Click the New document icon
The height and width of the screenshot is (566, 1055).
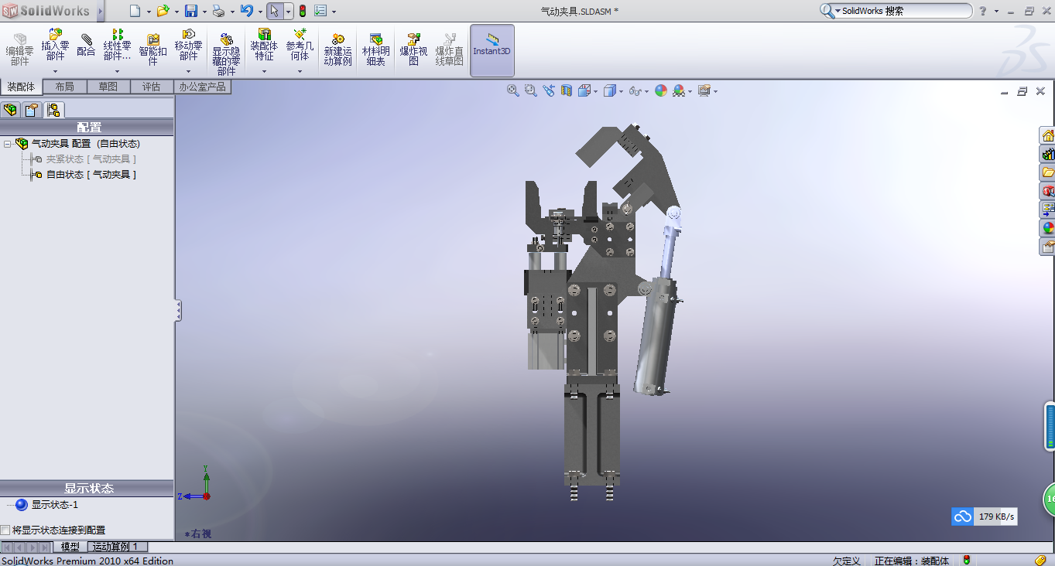135,11
